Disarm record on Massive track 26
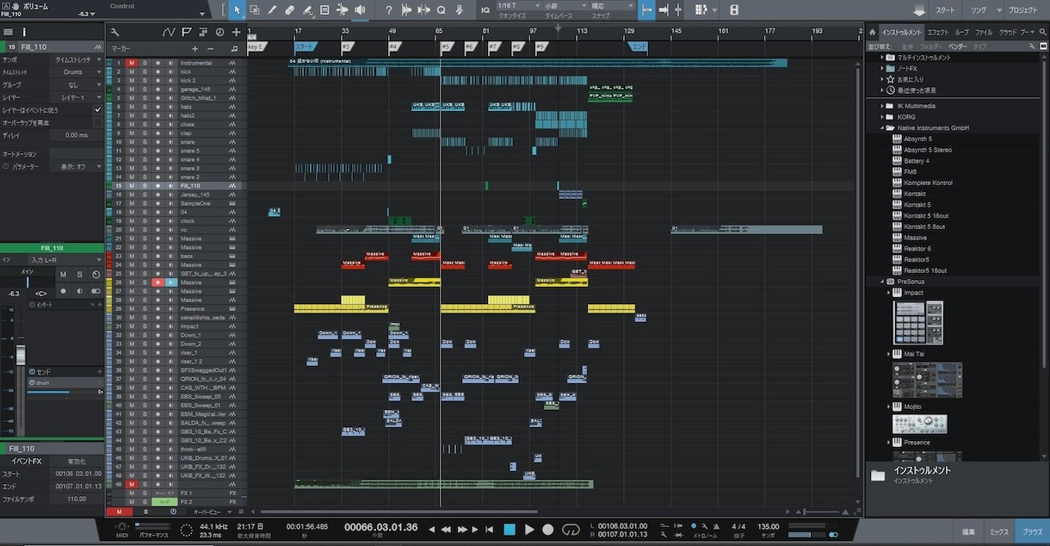Image resolution: width=1050 pixels, height=546 pixels. click(x=157, y=282)
